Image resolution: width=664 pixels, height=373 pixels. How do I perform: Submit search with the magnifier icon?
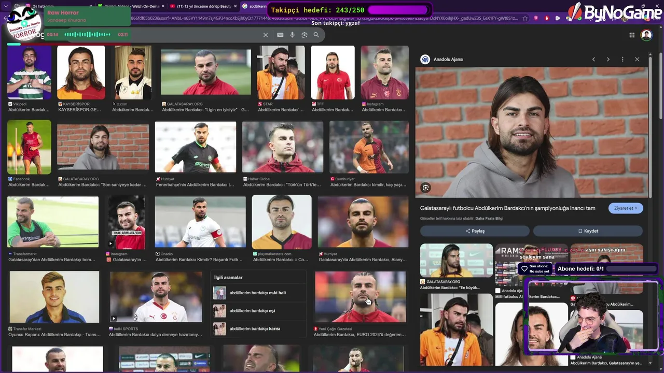pos(316,35)
